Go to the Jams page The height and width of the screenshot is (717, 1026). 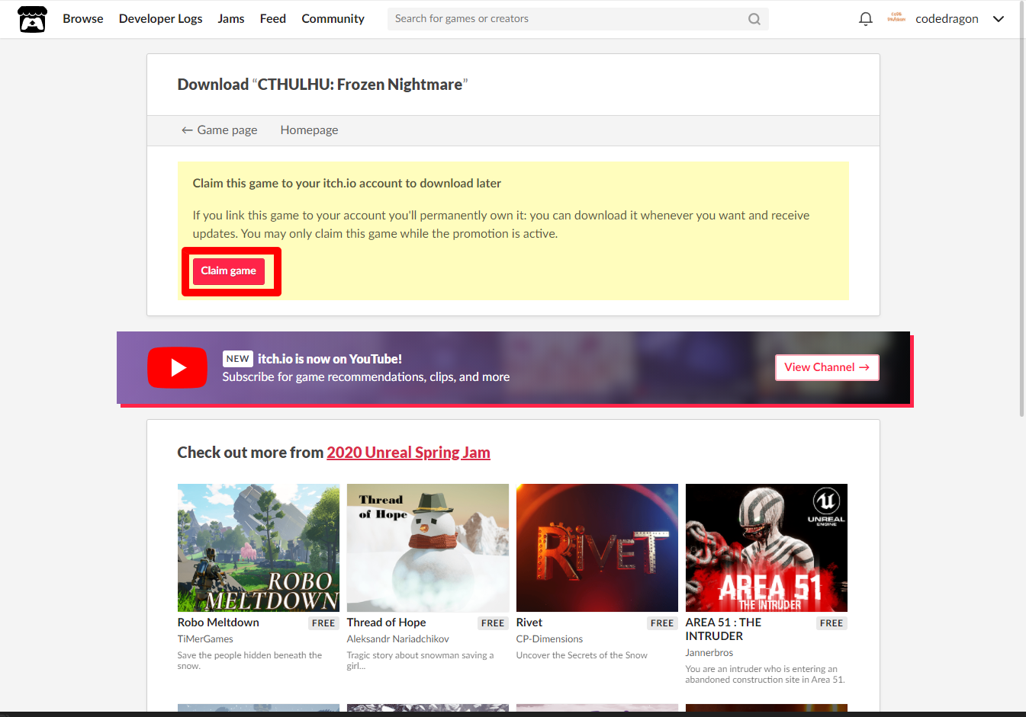pyautogui.click(x=231, y=18)
